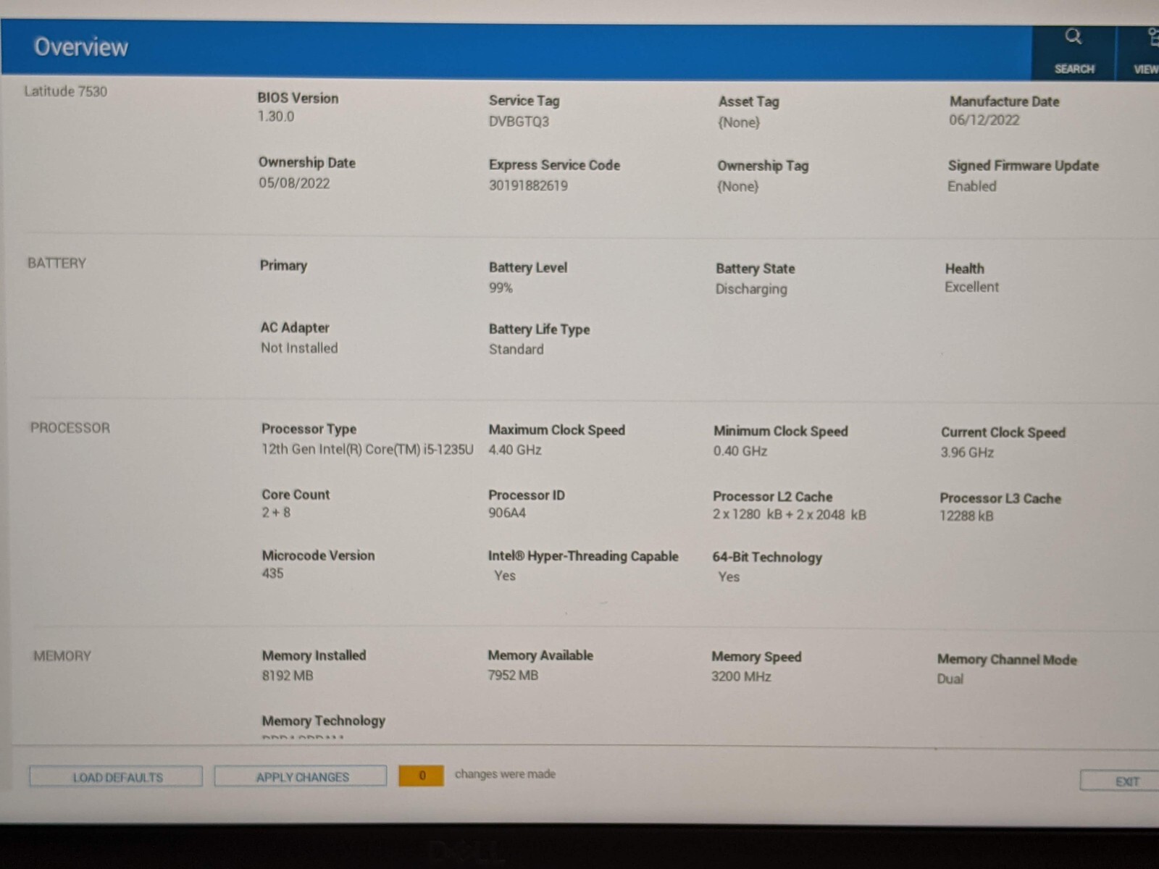Select Memory Installed 8192 MB
The image size is (1159, 869).
point(288,676)
